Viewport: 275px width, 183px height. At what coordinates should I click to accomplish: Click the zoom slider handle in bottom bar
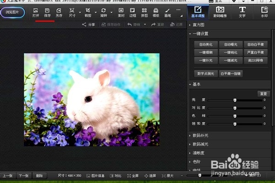(x=200, y=175)
